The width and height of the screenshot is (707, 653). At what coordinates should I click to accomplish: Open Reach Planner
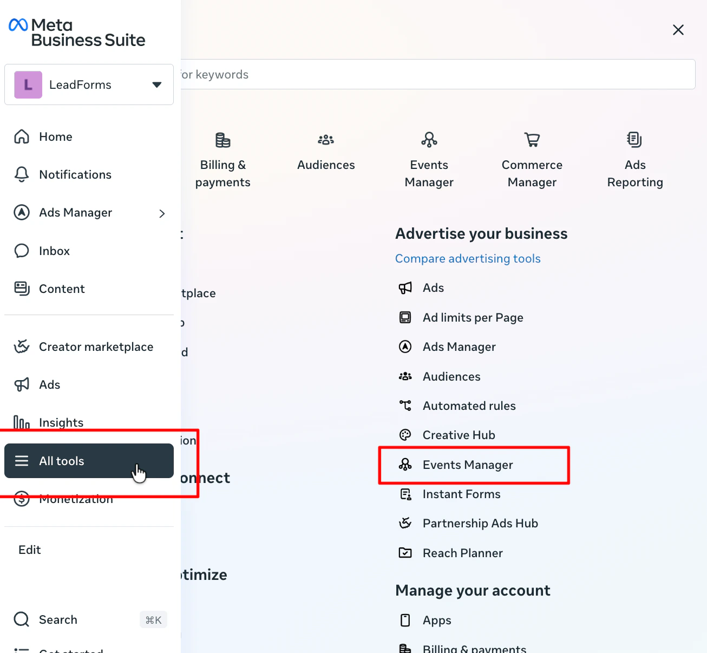point(462,553)
